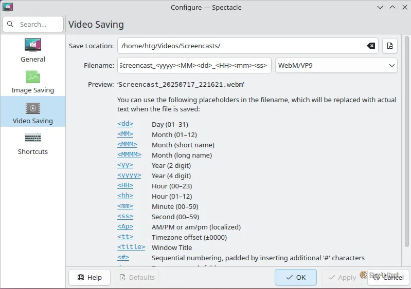Select the Video Saving sidebar icon

(33, 108)
